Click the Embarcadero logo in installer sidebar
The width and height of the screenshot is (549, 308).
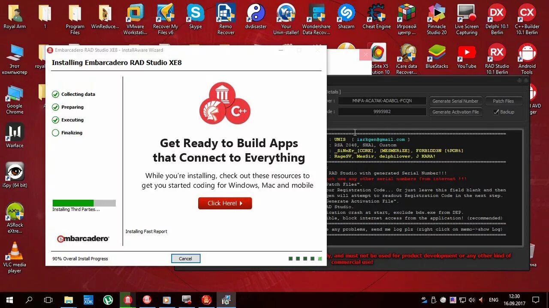(x=83, y=239)
